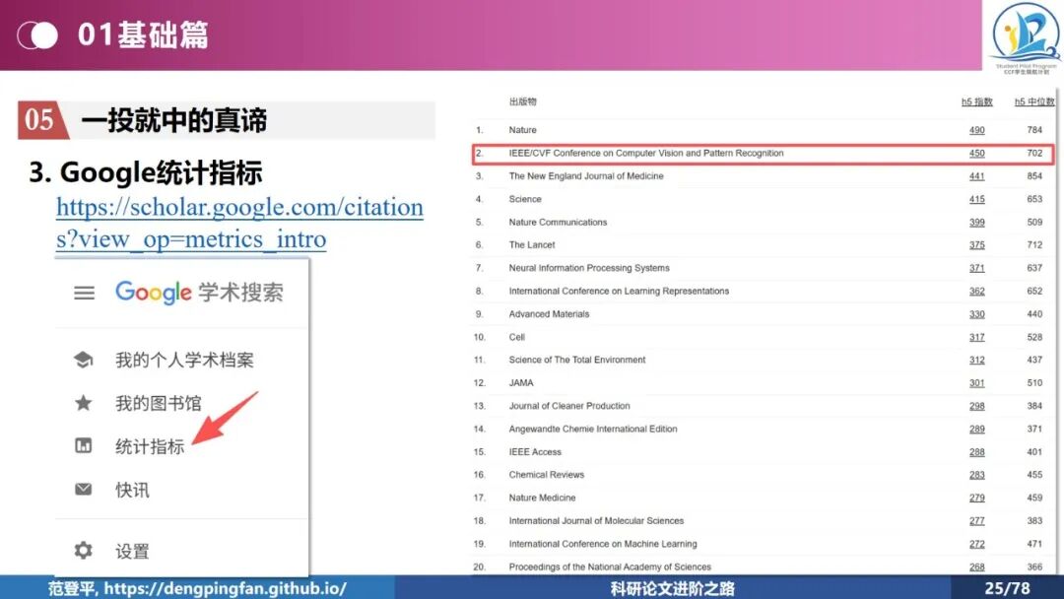
Task: Open the Google Scholar hamburger menu
Action: (84, 293)
